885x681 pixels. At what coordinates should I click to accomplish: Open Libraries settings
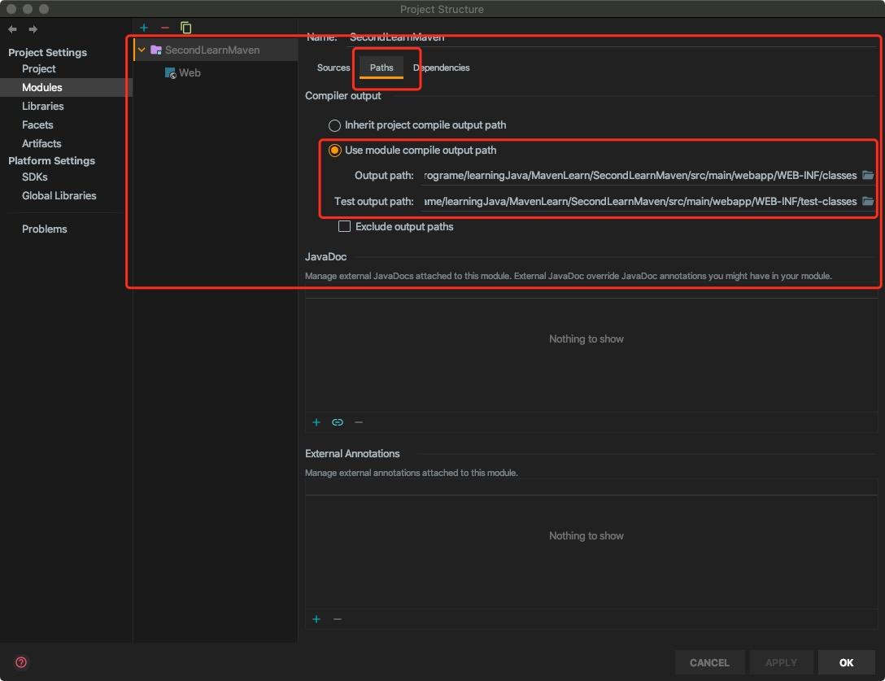[43, 106]
